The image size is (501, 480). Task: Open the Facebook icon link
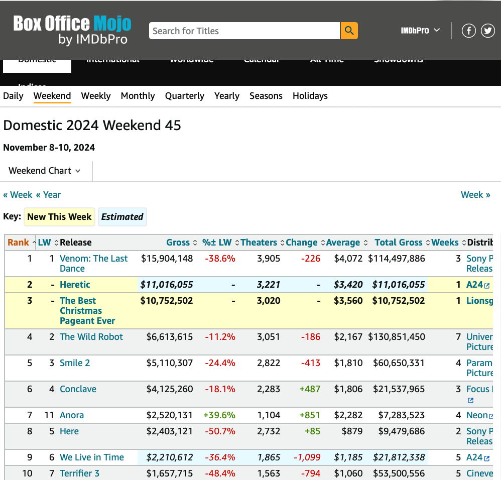point(469,31)
